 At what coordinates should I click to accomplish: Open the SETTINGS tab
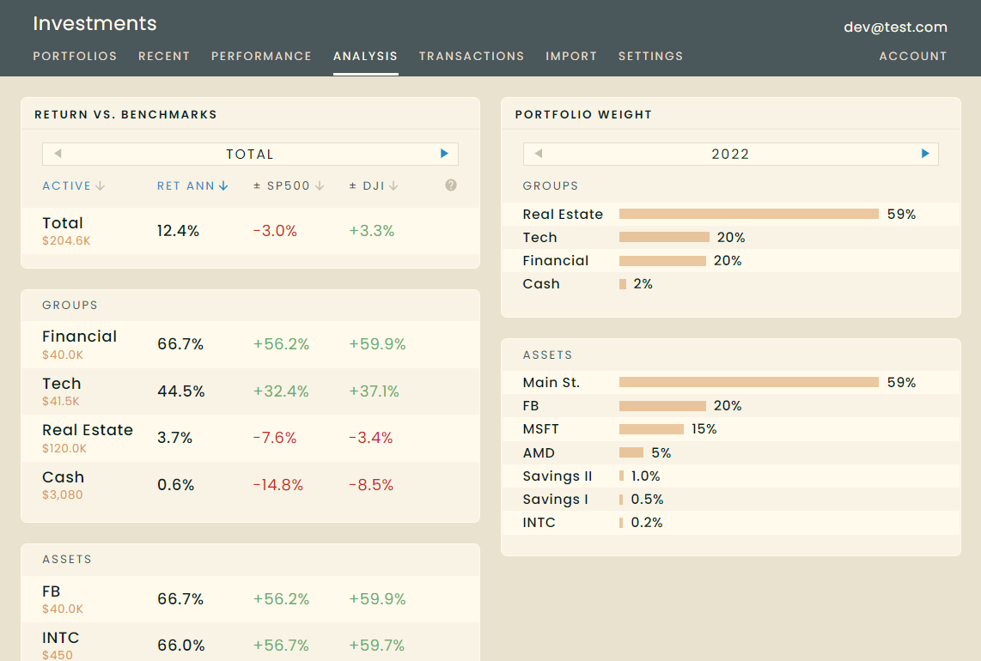(x=650, y=57)
